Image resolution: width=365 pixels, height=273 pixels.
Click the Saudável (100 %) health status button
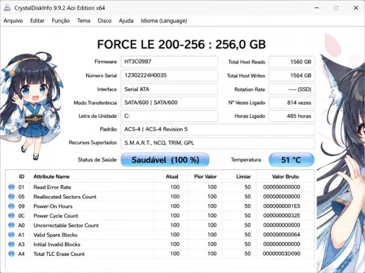(165, 160)
